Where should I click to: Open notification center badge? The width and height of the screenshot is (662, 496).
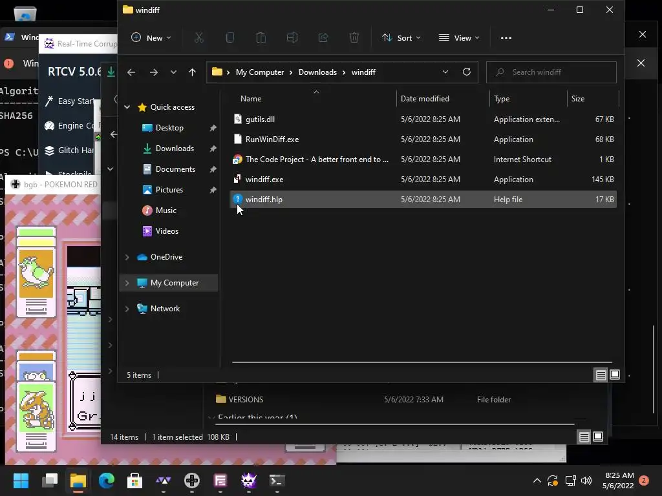644,480
